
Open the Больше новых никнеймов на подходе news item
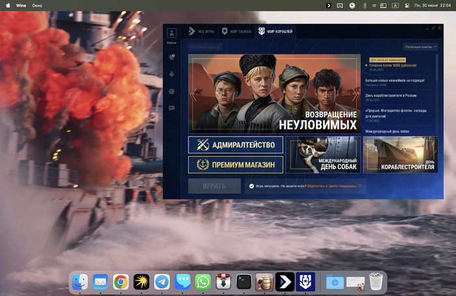(395, 81)
